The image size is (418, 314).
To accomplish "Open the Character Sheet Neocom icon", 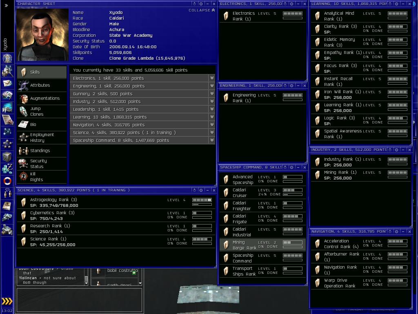I will pyautogui.click(x=7, y=58).
